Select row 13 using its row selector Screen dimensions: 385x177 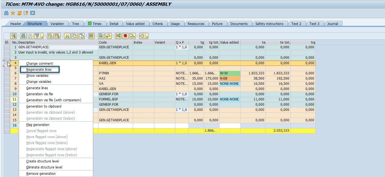tap(7, 110)
